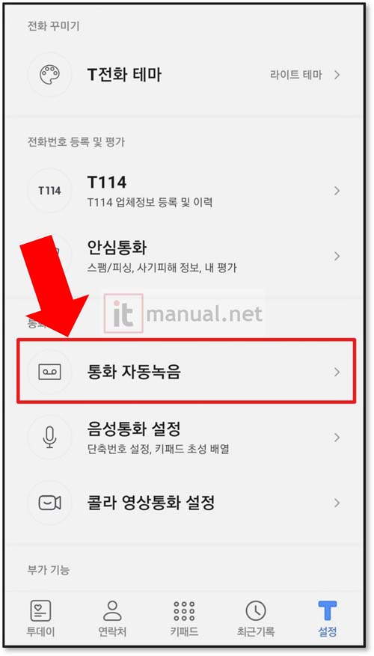Expand the 안심통화 row chevron
Screen dimensions: 374x656
click(x=337, y=256)
